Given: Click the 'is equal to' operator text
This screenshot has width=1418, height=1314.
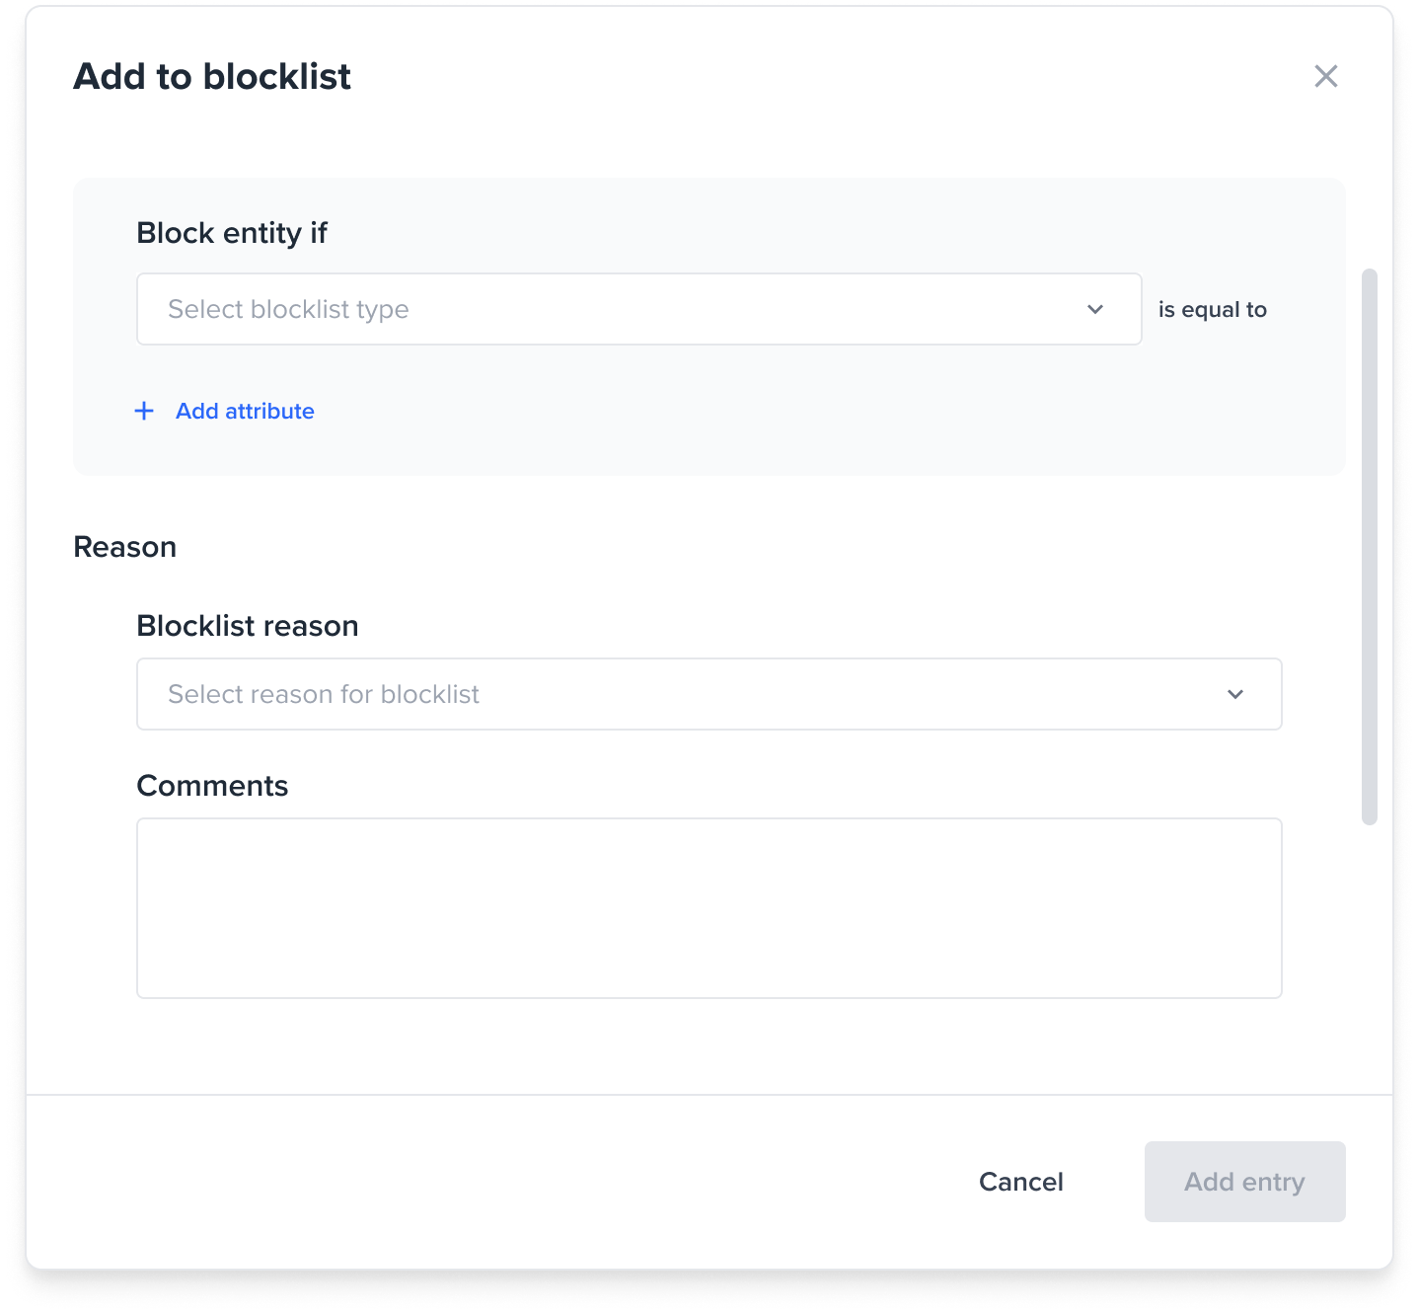Looking at the screenshot, I should point(1212,309).
